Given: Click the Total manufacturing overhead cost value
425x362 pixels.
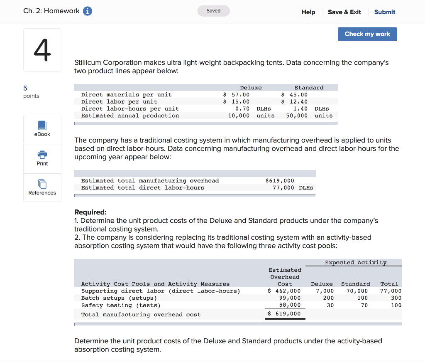Looking at the screenshot, I should 285,313.
